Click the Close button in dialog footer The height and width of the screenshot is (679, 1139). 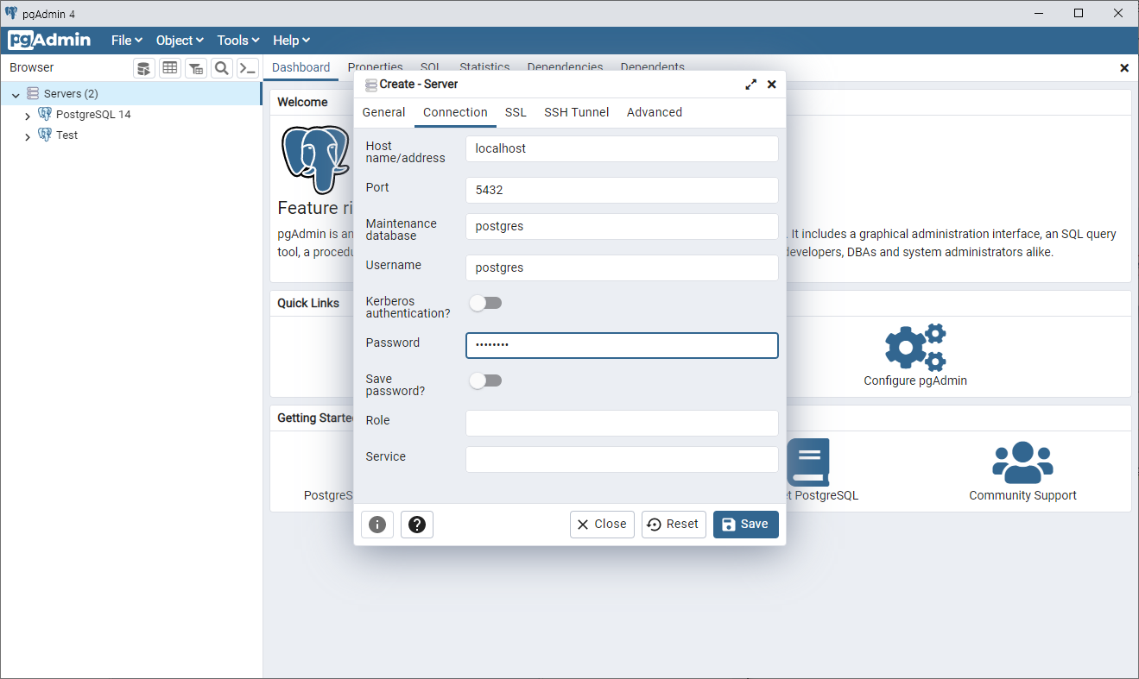coord(602,525)
